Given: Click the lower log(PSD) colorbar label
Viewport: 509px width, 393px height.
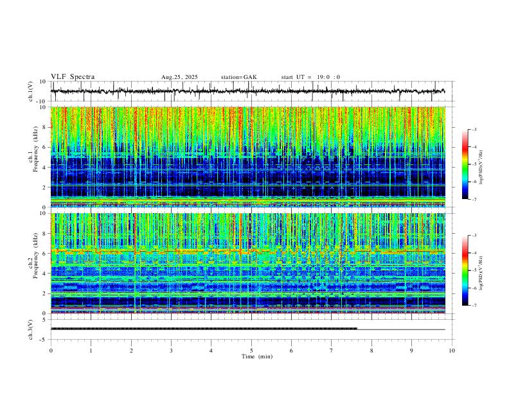Looking at the screenshot, I should pyautogui.click(x=481, y=274).
